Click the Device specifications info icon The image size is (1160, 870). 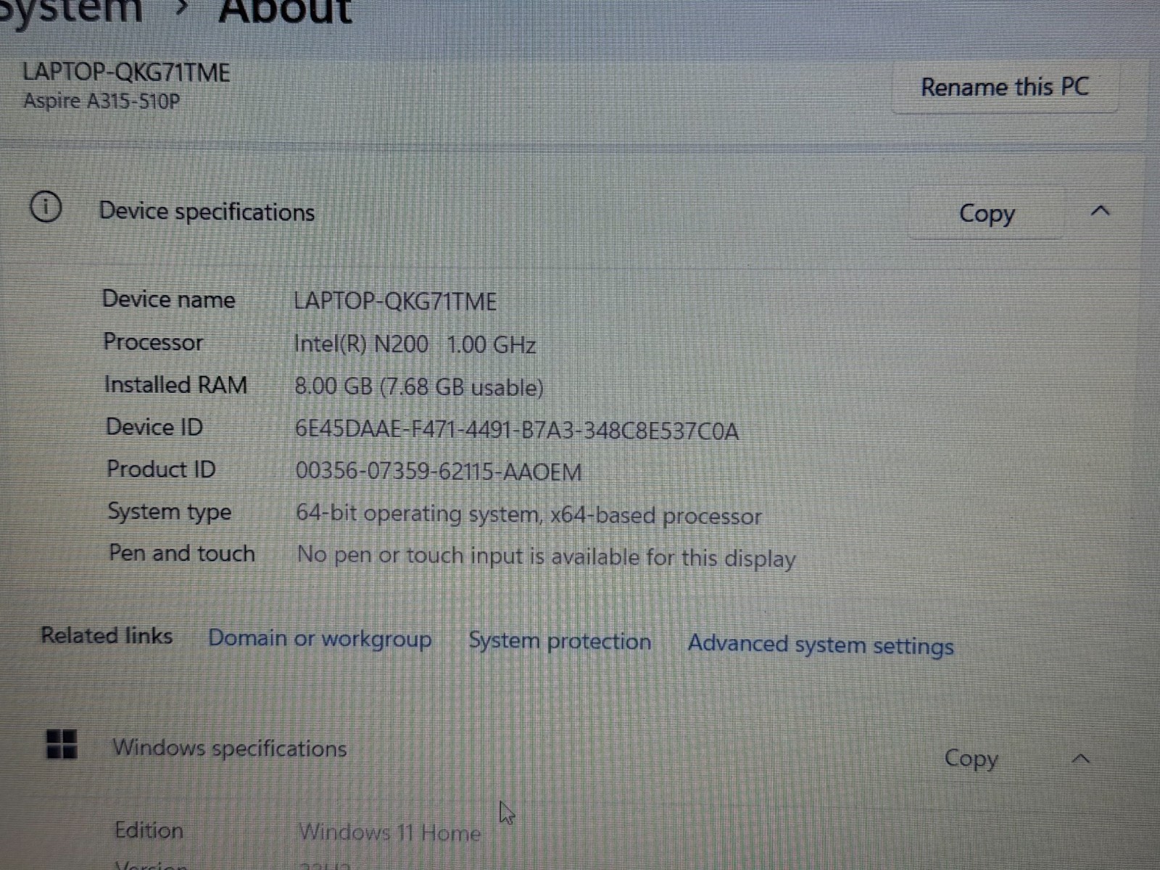point(46,207)
